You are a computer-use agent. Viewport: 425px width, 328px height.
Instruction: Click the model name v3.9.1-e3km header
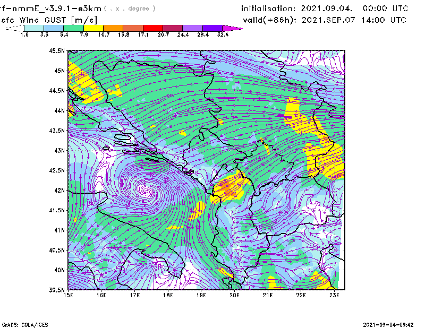click(x=50, y=8)
